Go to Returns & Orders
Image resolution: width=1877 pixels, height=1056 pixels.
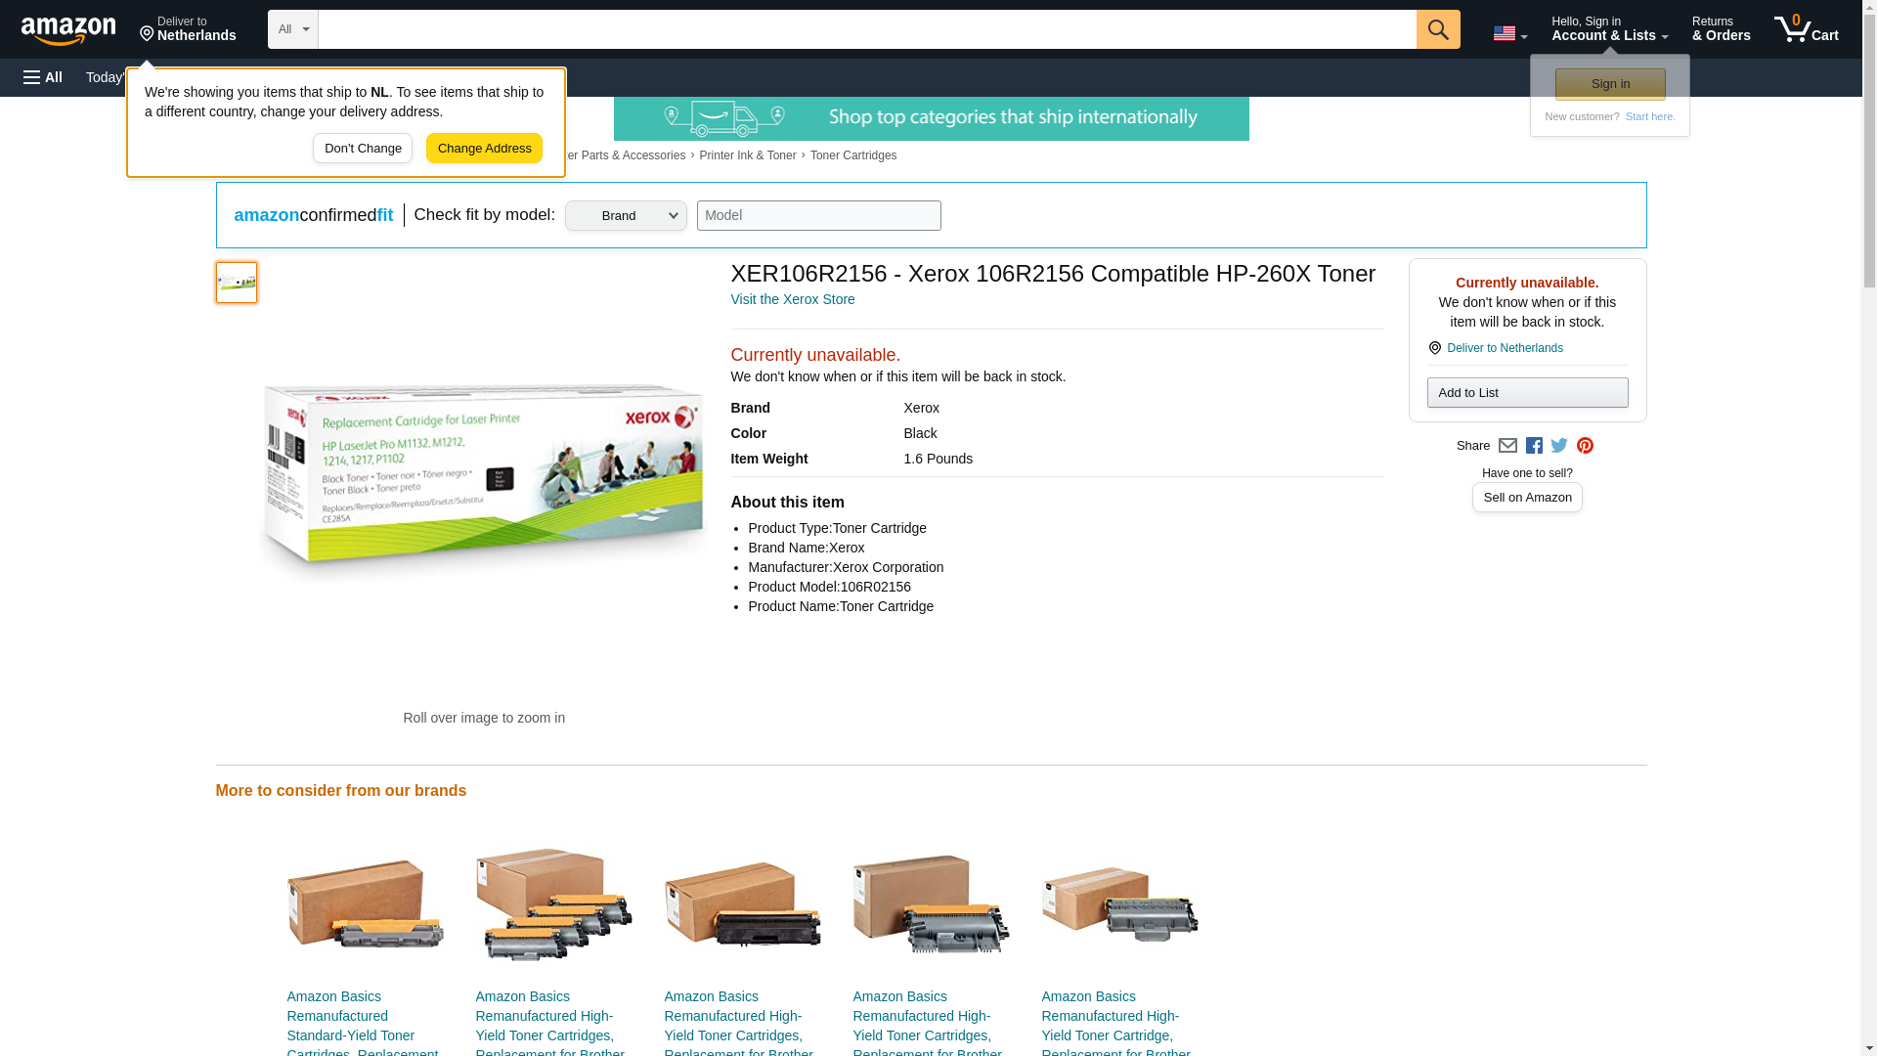point(1721,29)
